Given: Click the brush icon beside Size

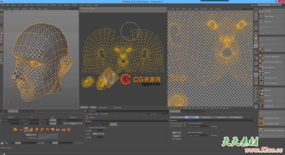Looking at the screenshot, I should tap(2, 143).
